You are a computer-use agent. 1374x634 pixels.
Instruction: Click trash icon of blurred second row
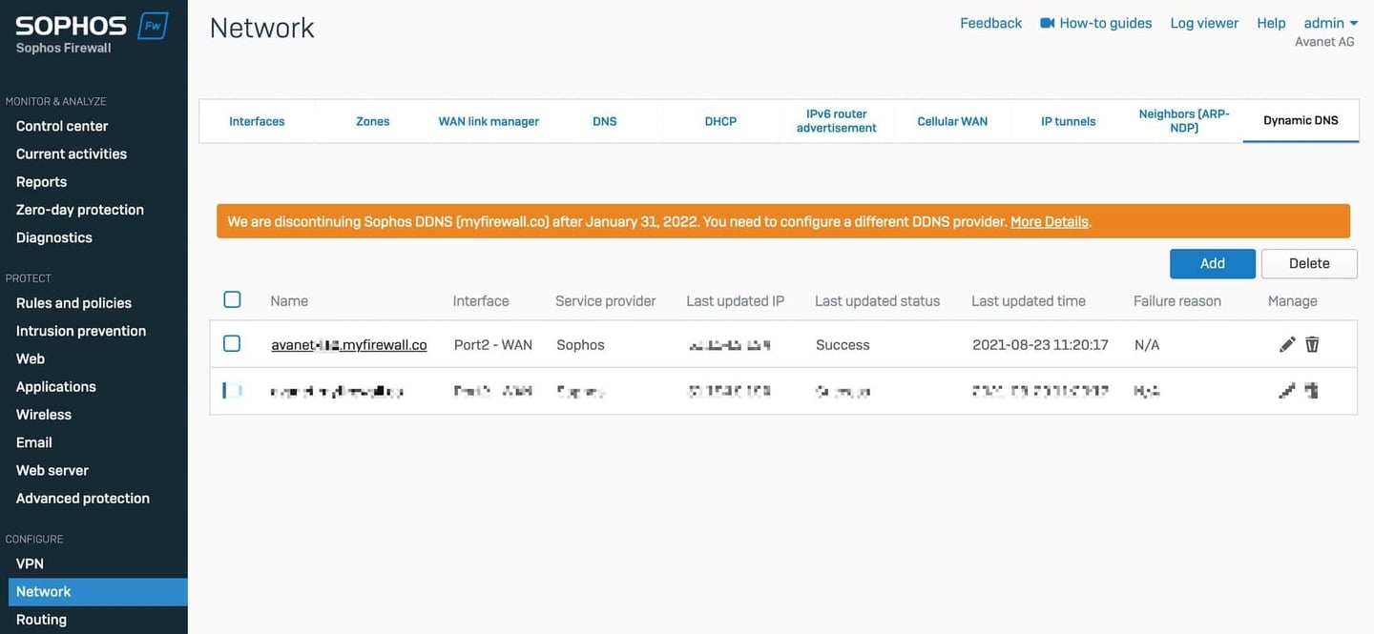click(1312, 390)
